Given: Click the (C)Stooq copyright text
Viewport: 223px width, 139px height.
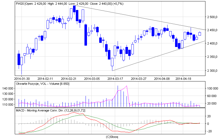Looking at the screenshot, I should click(x=112, y=137).
